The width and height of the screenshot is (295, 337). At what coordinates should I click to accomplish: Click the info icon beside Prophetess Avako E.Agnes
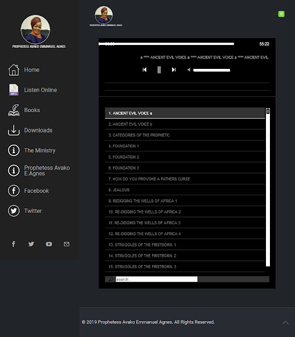pyautogui.click(x=14, y=170)
